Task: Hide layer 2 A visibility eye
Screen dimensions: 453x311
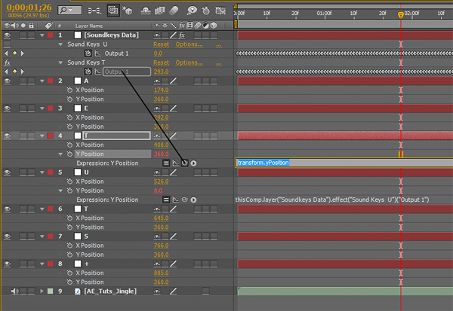Action: point(7,81)
